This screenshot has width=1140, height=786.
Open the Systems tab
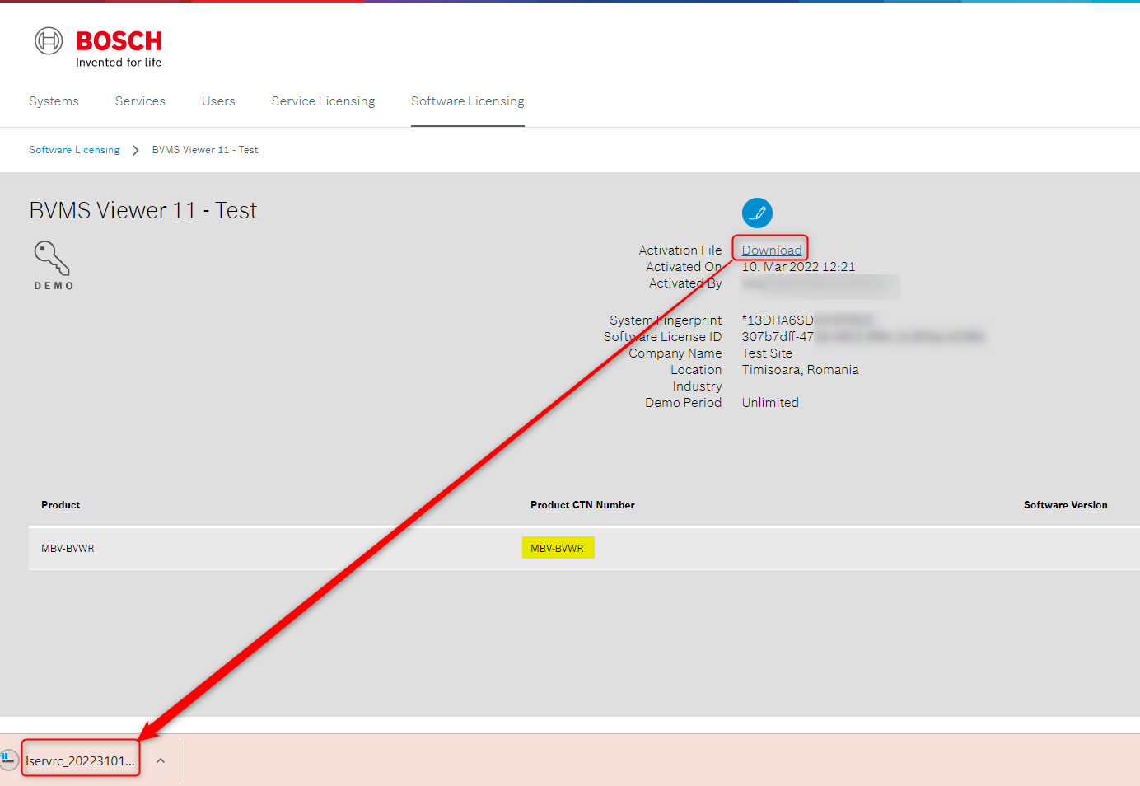[x=54, y=101]
